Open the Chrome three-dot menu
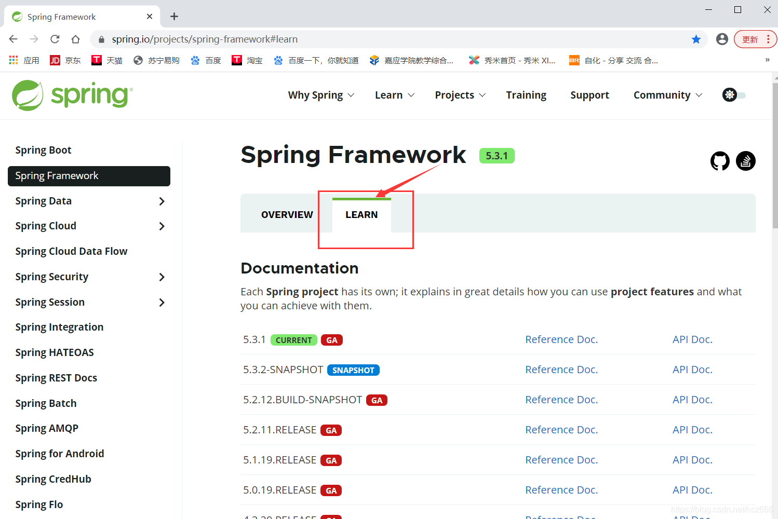778x519 pixels. (x=768, y=39)
